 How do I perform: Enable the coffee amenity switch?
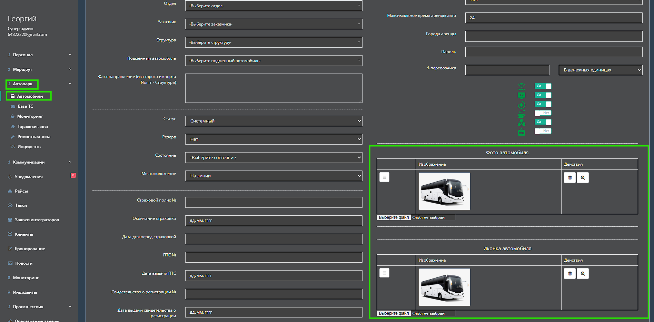(x=543, y=113)
